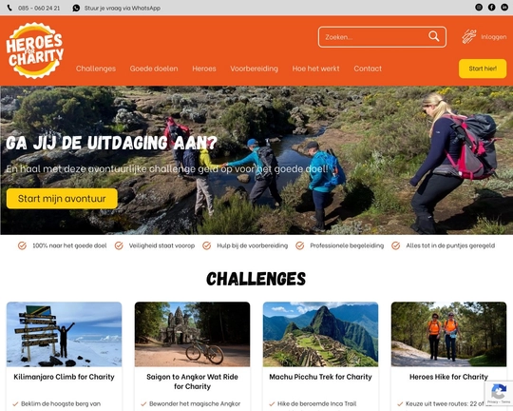Click the yellow Start hier! button
Screen dimensions: 513x411
(483, 68)
